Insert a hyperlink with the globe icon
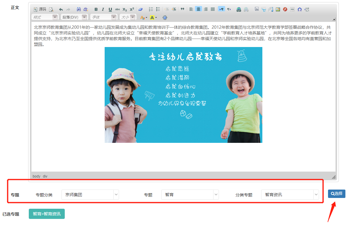 pos(239,9)
